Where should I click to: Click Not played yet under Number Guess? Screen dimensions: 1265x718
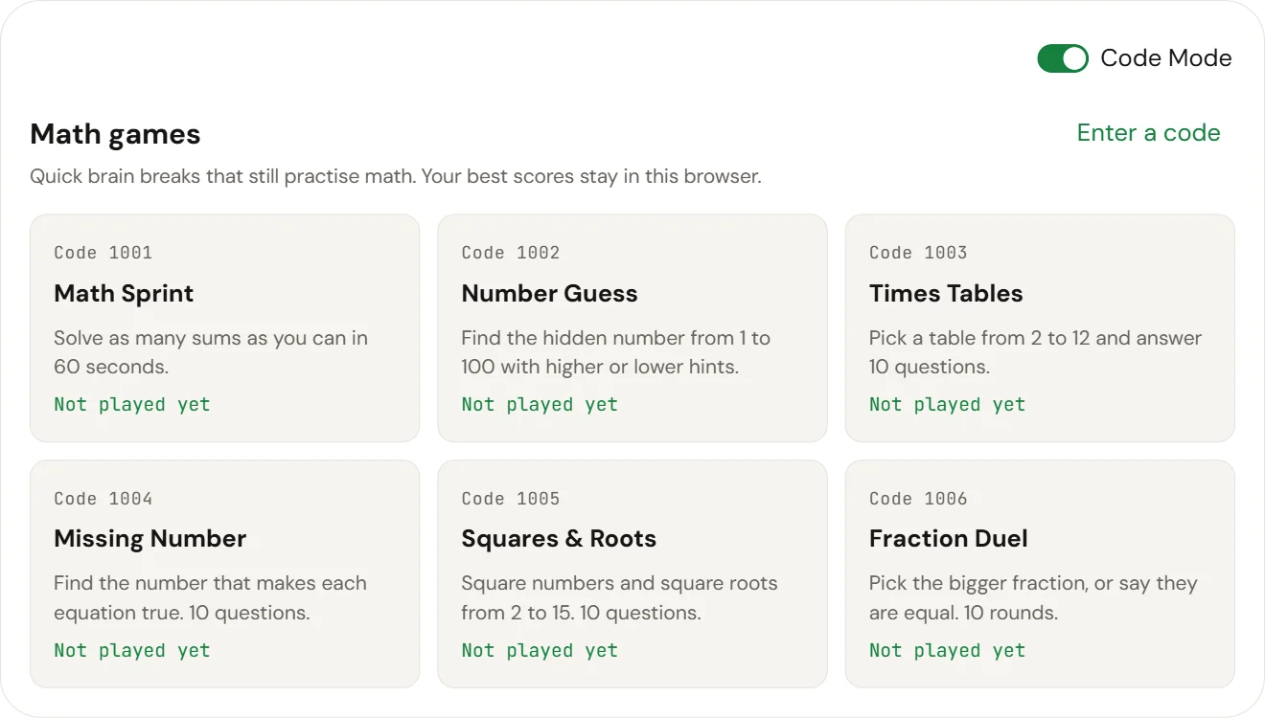[540, 404]
